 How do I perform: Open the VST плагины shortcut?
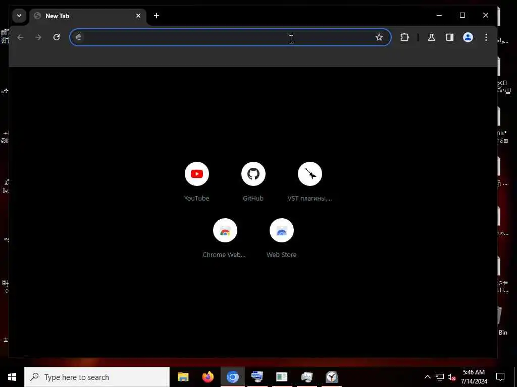(310, 174)
